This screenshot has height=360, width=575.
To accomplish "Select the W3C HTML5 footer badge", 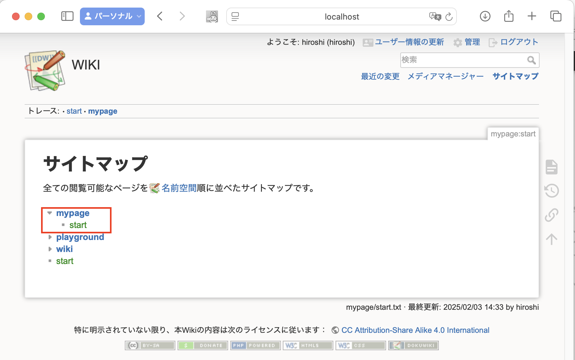I will (x=307, y=345).
